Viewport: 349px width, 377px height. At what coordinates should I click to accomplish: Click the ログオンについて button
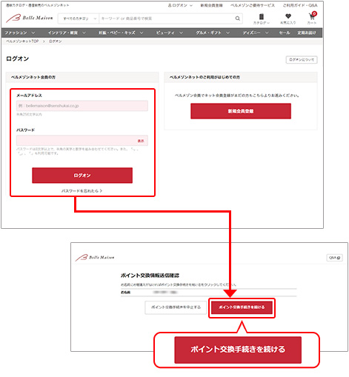point(302,60)
